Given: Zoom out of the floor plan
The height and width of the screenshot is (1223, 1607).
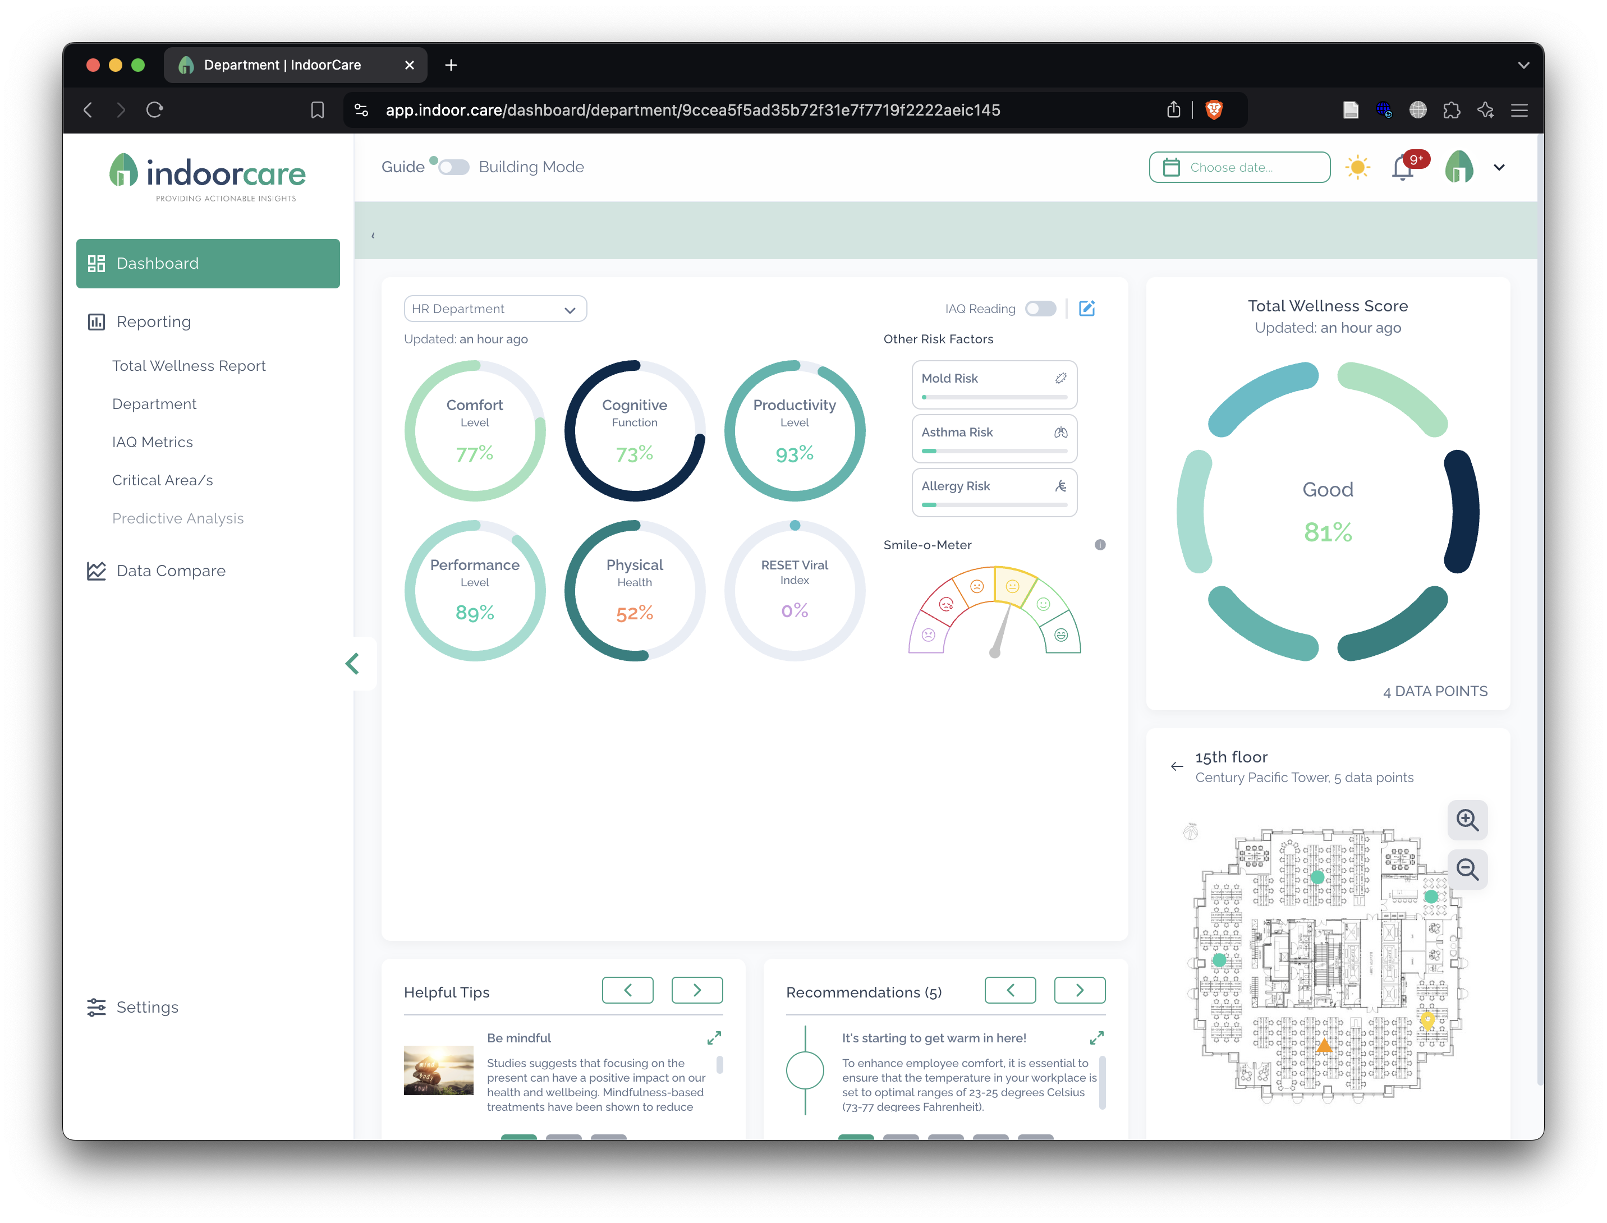Looking at the screenshot, I should pos(1467,869).
